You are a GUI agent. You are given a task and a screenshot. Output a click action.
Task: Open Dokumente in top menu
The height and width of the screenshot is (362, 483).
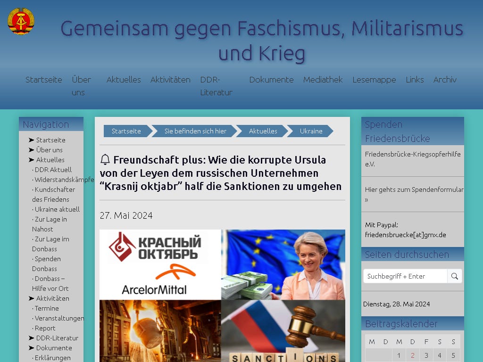click(271, 80)
